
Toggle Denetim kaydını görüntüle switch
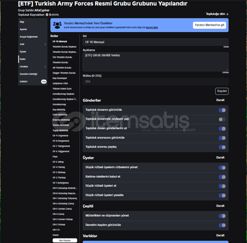[222, 225]
